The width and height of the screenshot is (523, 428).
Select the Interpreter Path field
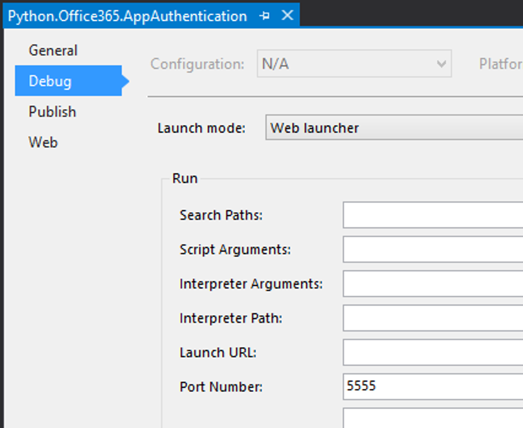tap(432, 318)
